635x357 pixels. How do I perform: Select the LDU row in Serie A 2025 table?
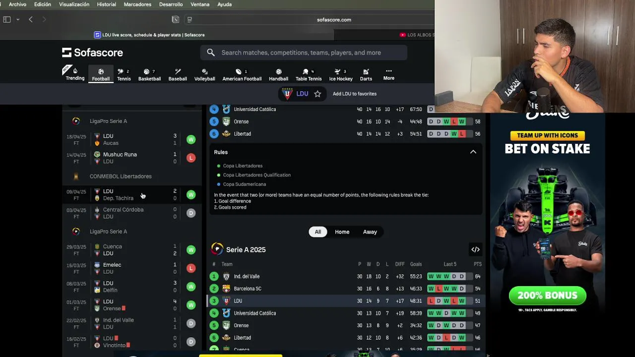pos(346,301)
